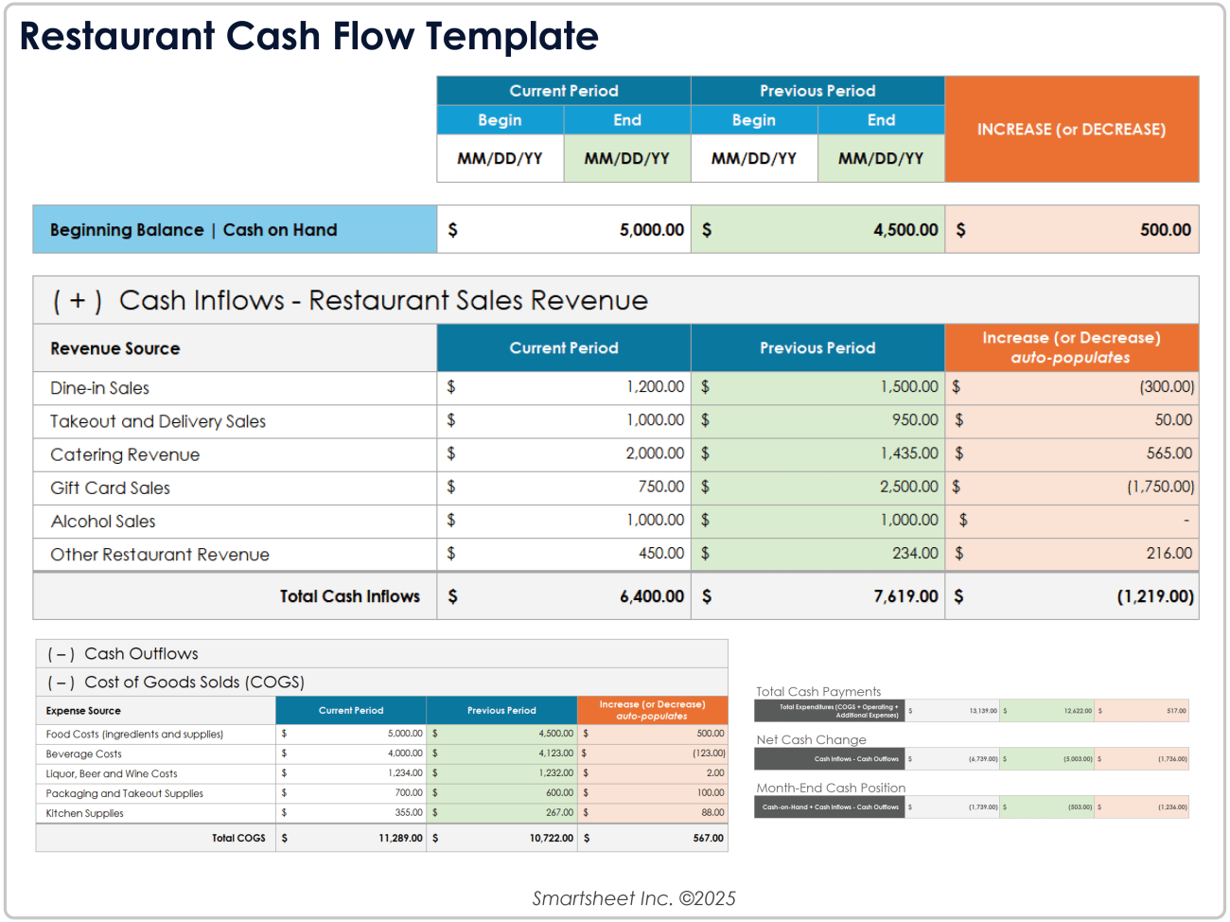This screenshot has width=1230, height=922.
Task: Click Other Restaurant Revenue current amount 450.00
Action: (x=660, y=553)
